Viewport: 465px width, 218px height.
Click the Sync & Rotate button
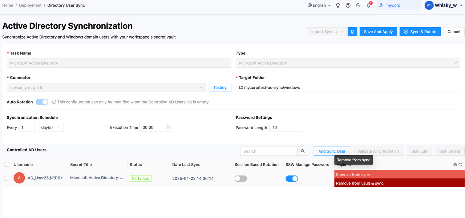click(420, 32)
